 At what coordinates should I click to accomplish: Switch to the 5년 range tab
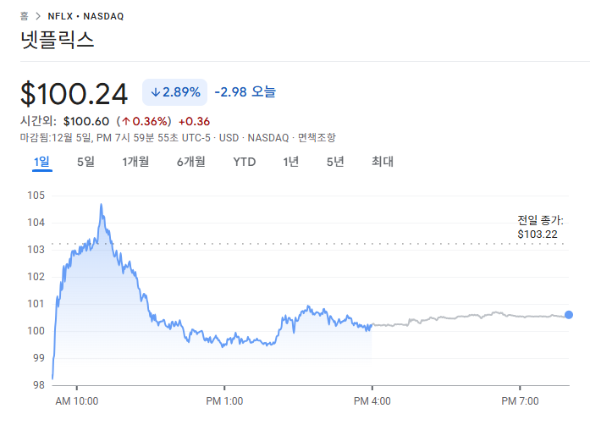coord(335,162)
